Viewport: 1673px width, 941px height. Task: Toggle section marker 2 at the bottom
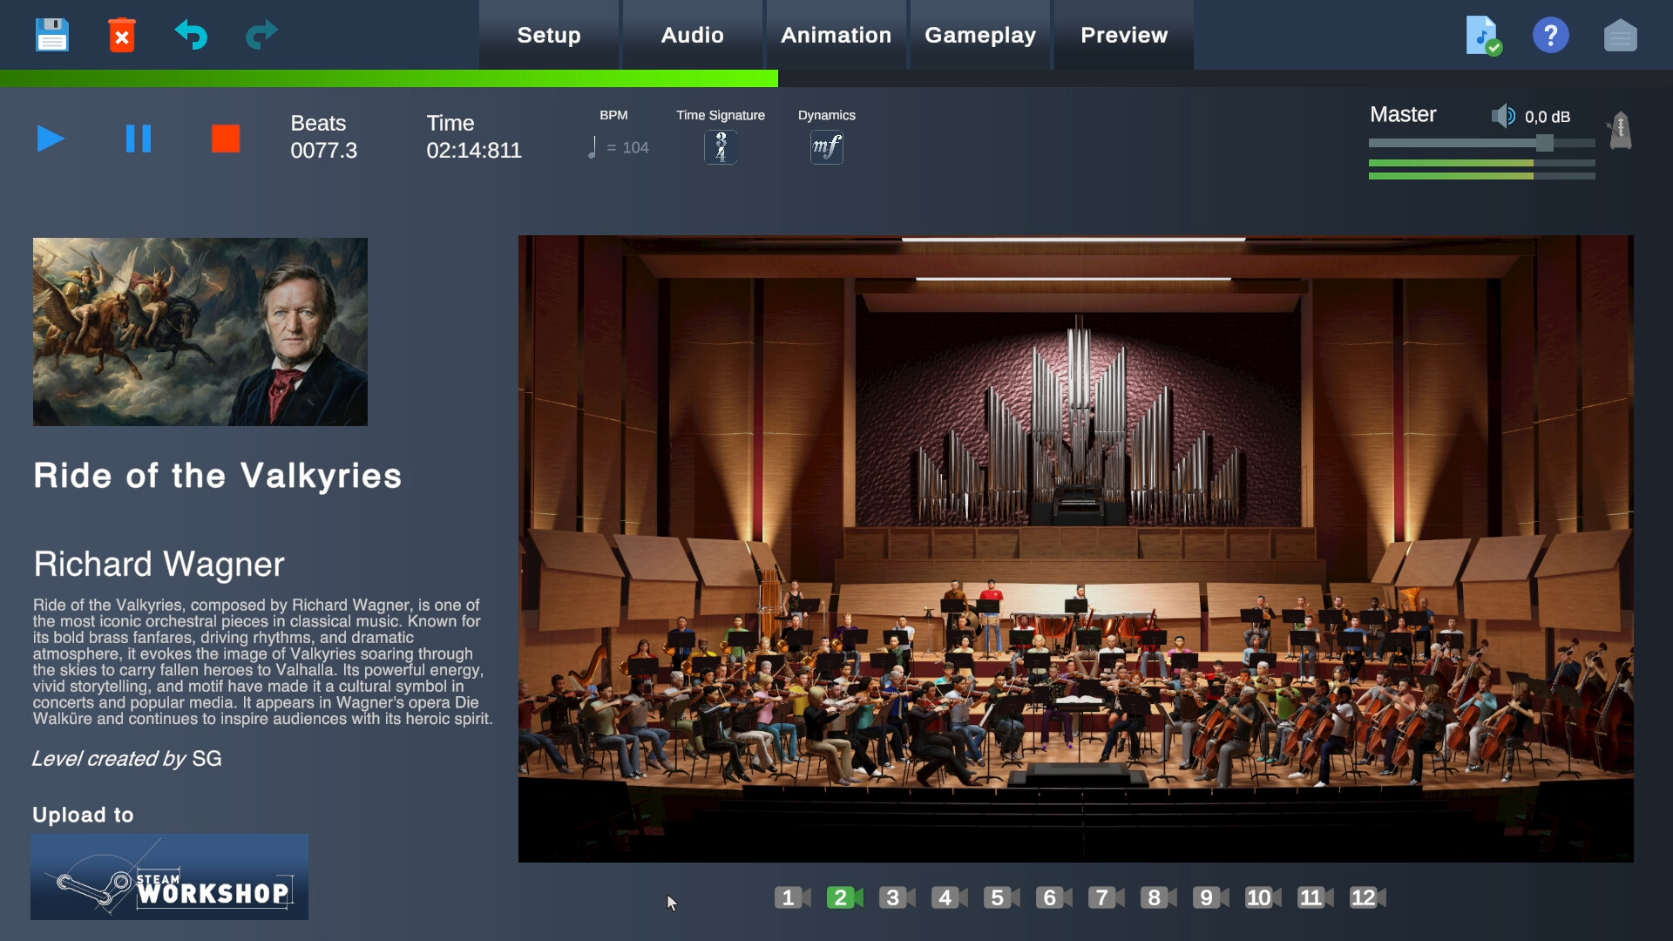[843, 897]
